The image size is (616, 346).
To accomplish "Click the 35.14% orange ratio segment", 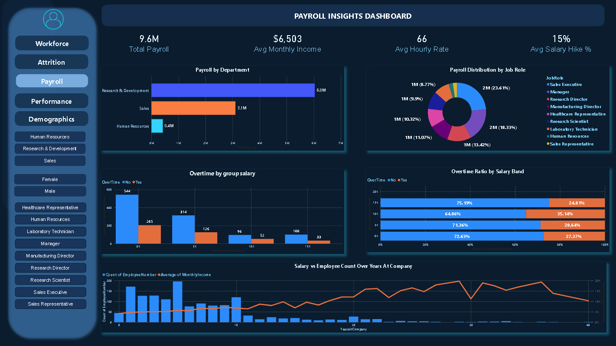I will tap(565, 214).
